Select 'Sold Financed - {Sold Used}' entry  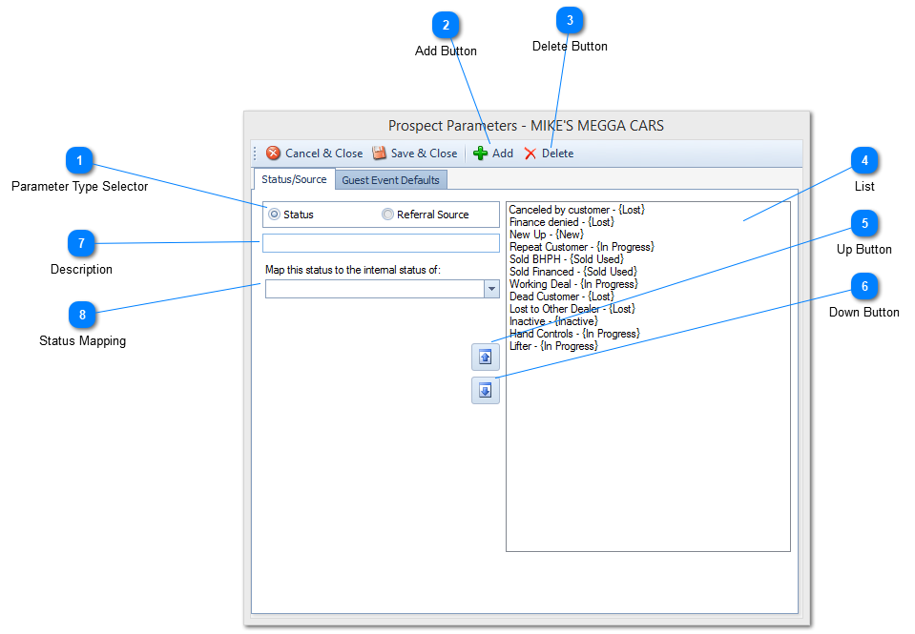click(573, 272)
